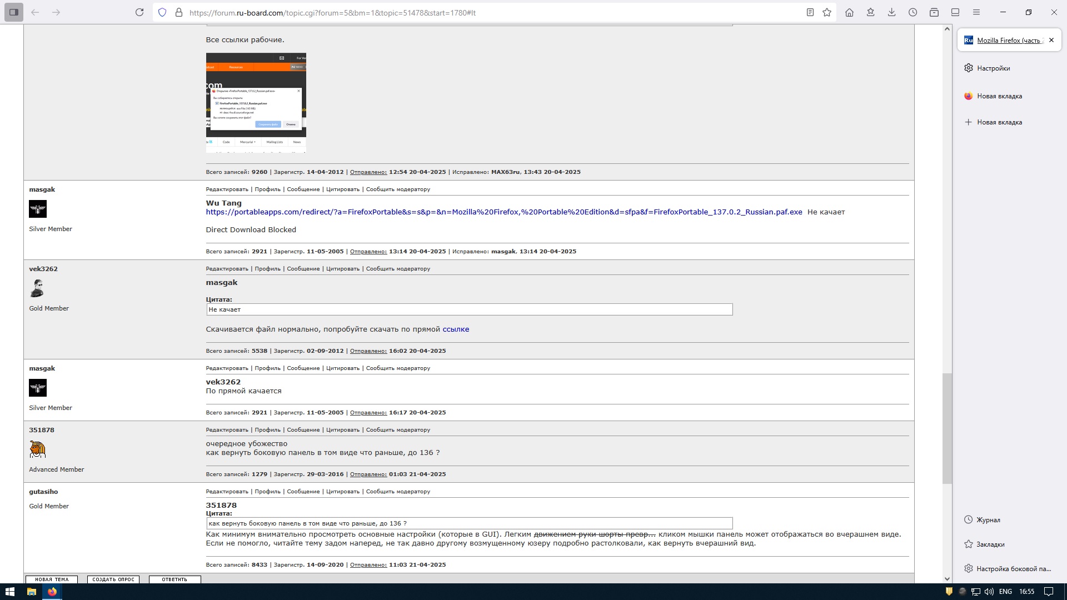The height and width of the screenshot is (600, 1067).
Task: Toggle the Firefox sidebar button
Action: [14, 12]
